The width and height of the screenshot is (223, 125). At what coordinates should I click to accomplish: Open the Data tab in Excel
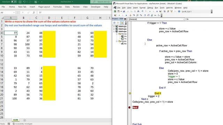(x=67, y=7)
